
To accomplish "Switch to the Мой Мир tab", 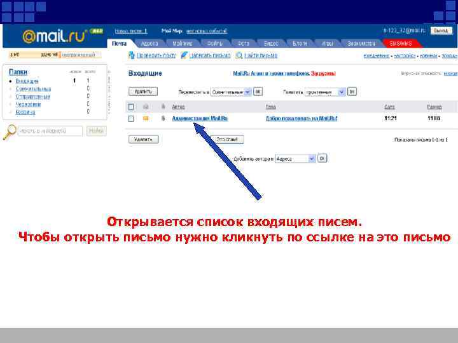I will tap(182, 43).
